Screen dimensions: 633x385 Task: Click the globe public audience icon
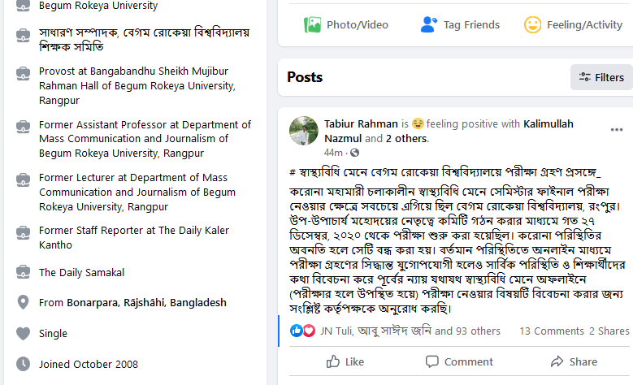[354, 153]
